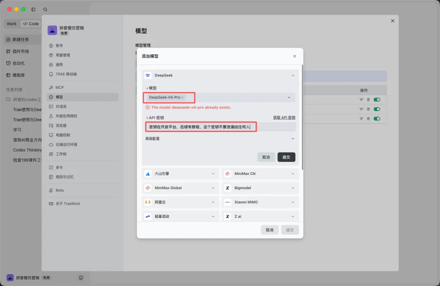Click the 关于 TraeWork icon

(51, 204)
